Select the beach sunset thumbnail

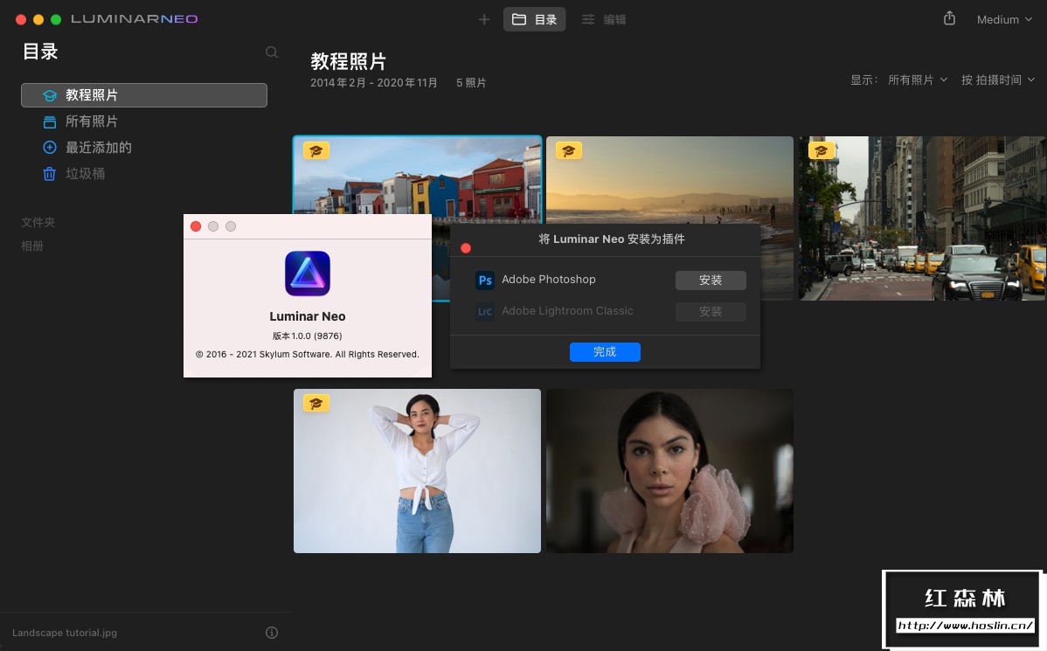point(669,179)
